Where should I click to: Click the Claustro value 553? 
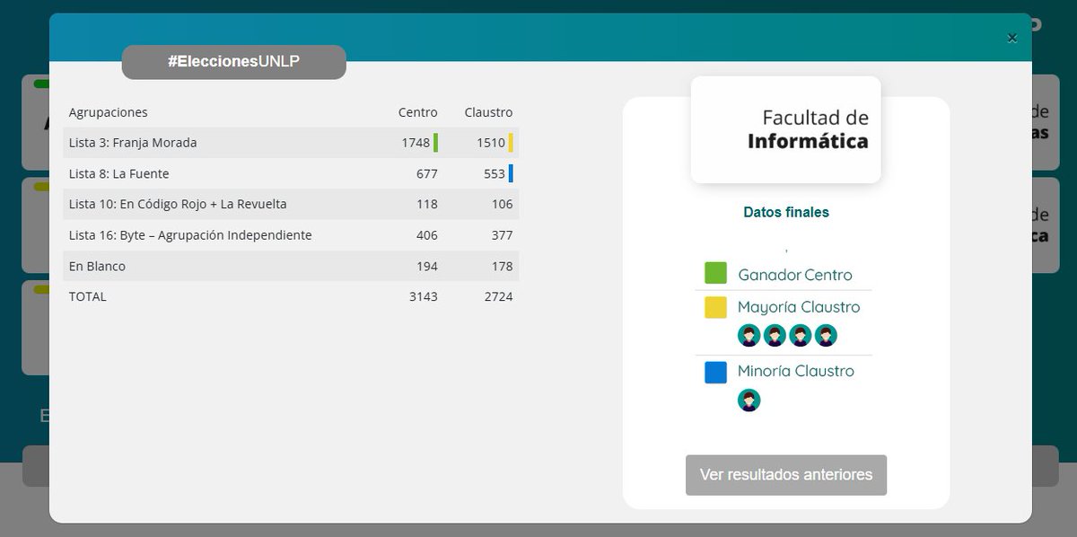495,173
